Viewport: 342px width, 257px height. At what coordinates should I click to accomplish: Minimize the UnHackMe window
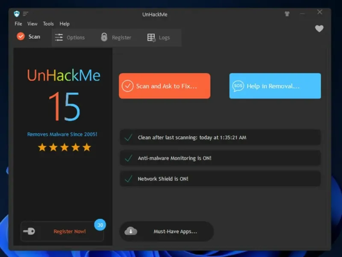302,14
